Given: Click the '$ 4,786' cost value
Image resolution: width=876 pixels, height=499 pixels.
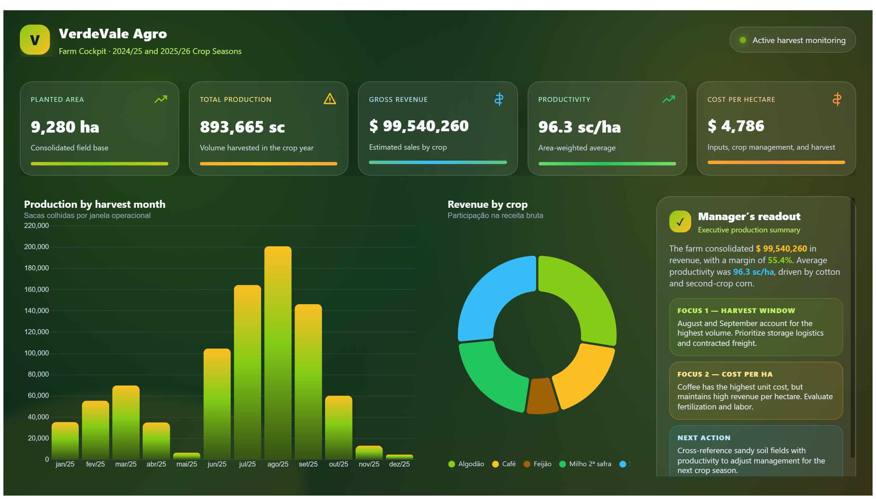Looking at the screenshot, I should (x=736, y=126).
